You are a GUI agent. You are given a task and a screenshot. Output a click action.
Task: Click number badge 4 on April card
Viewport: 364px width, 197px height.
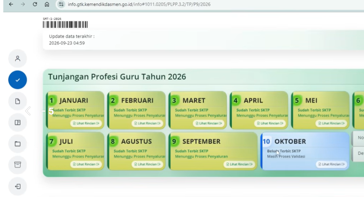(x=235, y=100)
